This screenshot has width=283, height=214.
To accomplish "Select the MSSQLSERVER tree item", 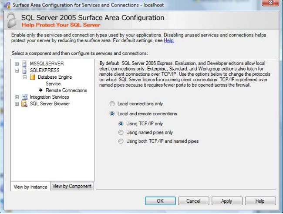I will pyautogui.click(x=47, y=64).
